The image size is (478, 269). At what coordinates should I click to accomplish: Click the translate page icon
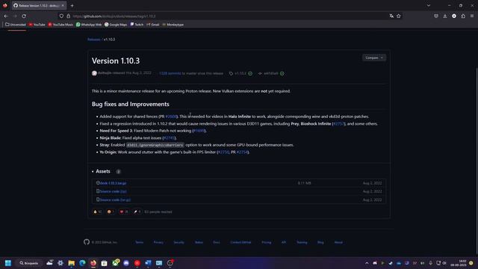[x=391, y=16]
